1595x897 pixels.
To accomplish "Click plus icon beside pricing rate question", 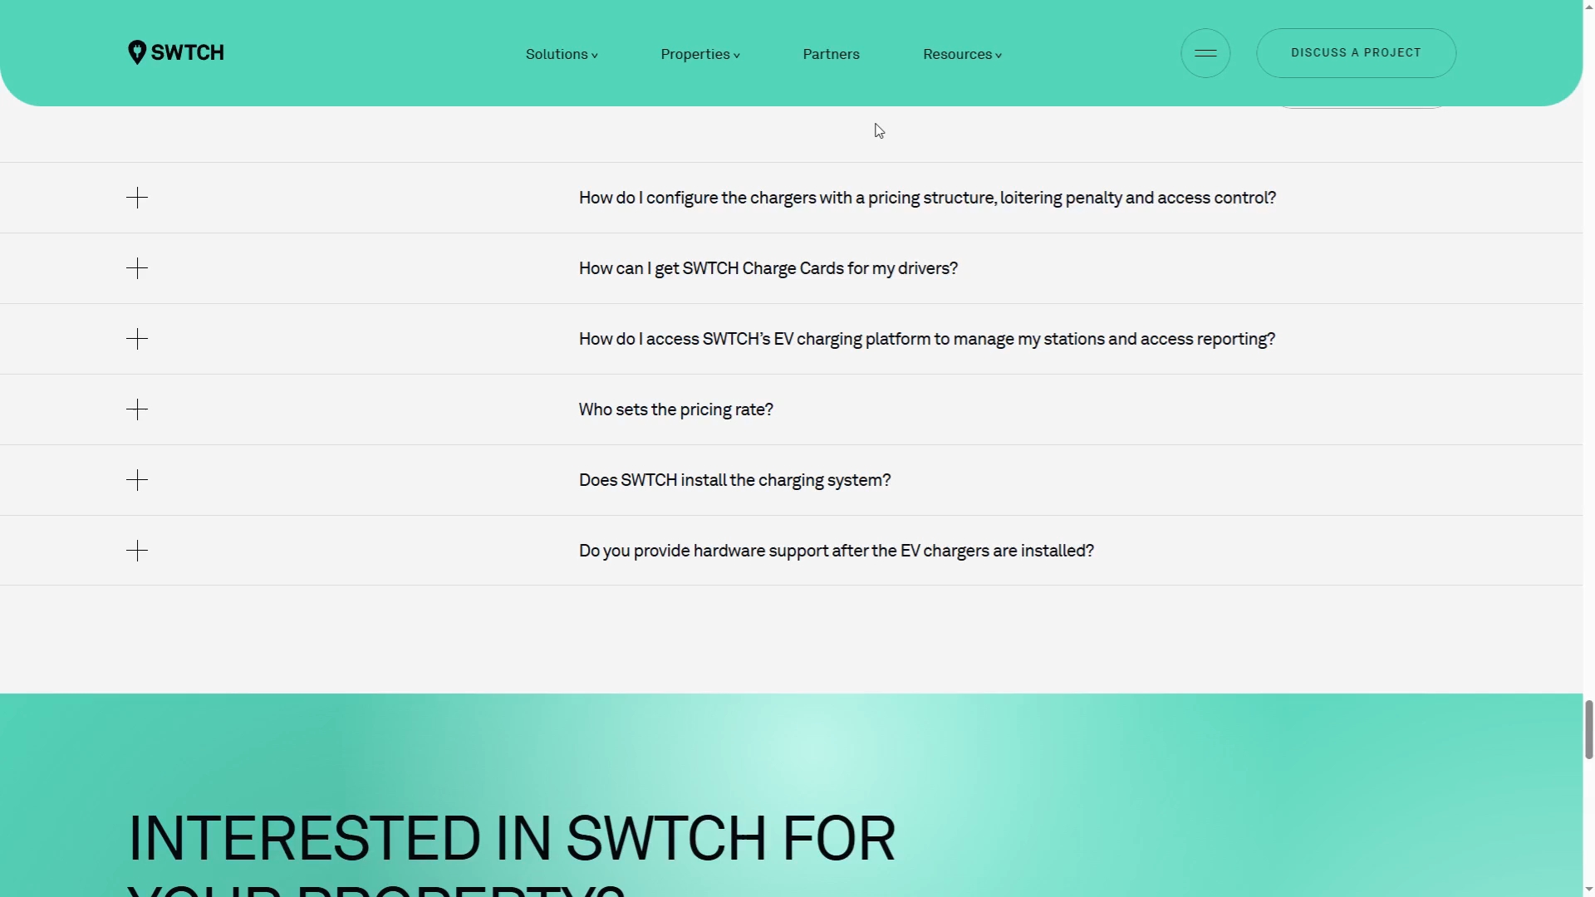I will point(137,409).
